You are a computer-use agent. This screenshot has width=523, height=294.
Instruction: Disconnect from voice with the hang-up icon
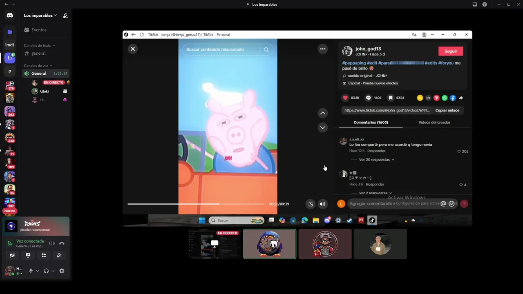point(62,243)
